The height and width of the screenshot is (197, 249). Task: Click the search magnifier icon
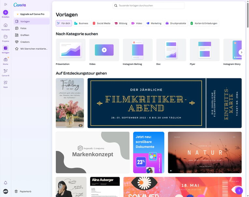[x=116, y=6]
